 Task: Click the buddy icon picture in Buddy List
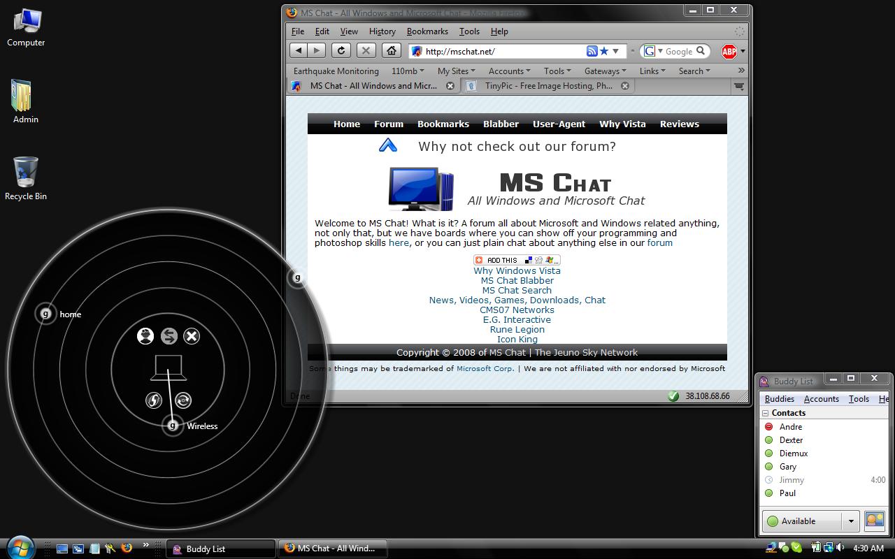[x=875, y=521]
